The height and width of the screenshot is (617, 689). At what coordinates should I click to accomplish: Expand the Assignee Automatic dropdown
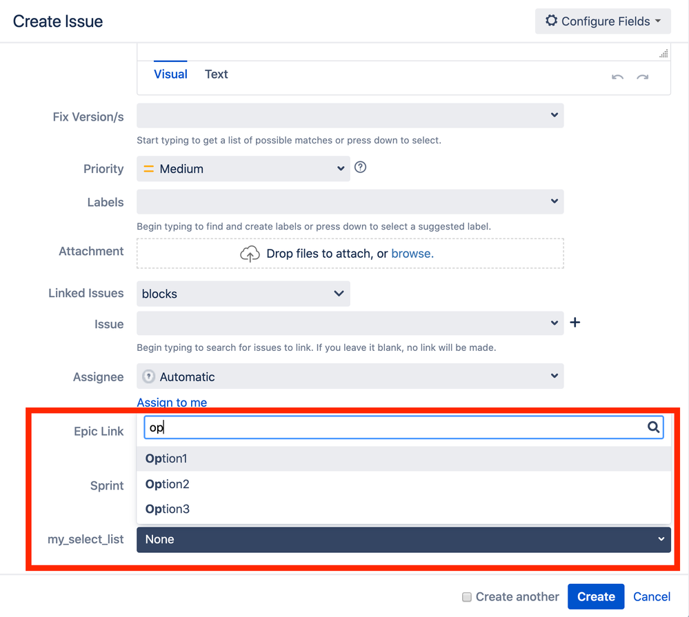350,376
